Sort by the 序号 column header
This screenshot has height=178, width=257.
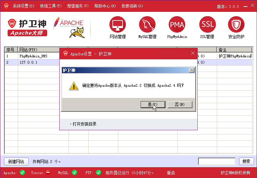click(x=11, y=50)
